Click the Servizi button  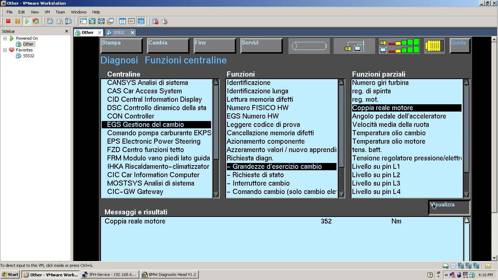(x=261, y=46)
